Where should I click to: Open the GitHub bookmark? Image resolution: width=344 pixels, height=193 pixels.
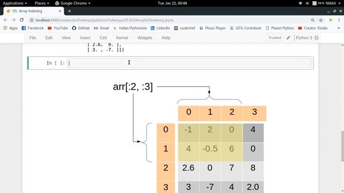(x=81, y=28)
